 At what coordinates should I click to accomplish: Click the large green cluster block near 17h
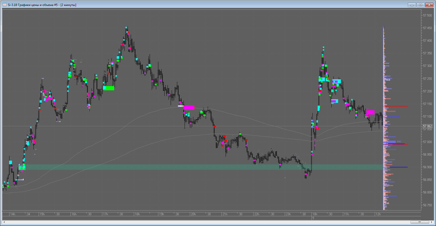(x=109, y=88)
